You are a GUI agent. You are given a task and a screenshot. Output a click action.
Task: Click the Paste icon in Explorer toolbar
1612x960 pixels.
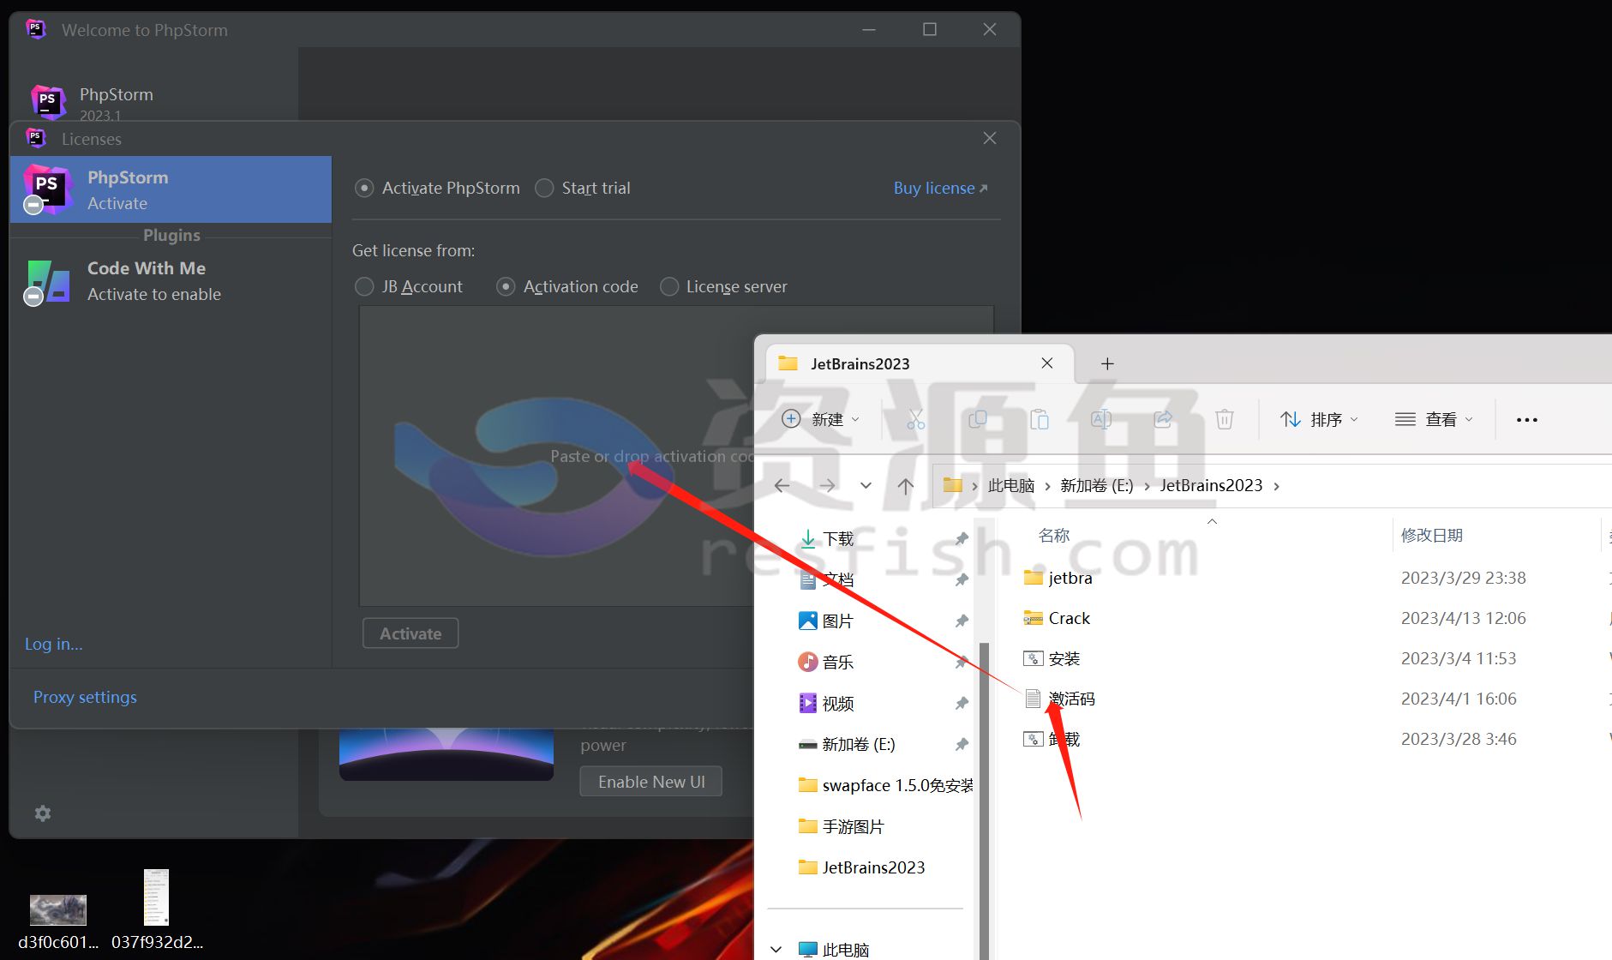[x=1040, y=419]
